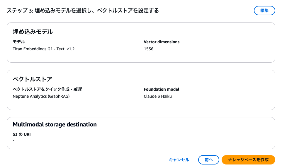This screenshot has height=168, width=282.
Task: Go back with the 前へ button
Action: pyautogui.click(x=208, y=160)
